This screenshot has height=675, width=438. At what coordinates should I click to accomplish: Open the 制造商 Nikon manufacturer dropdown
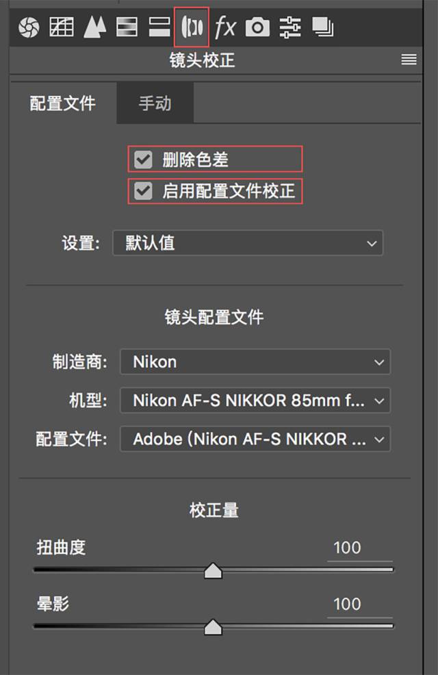pos(255,361)
